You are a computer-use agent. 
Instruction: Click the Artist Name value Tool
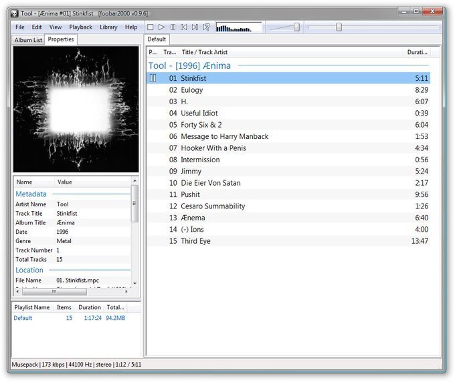click(63, 204)
